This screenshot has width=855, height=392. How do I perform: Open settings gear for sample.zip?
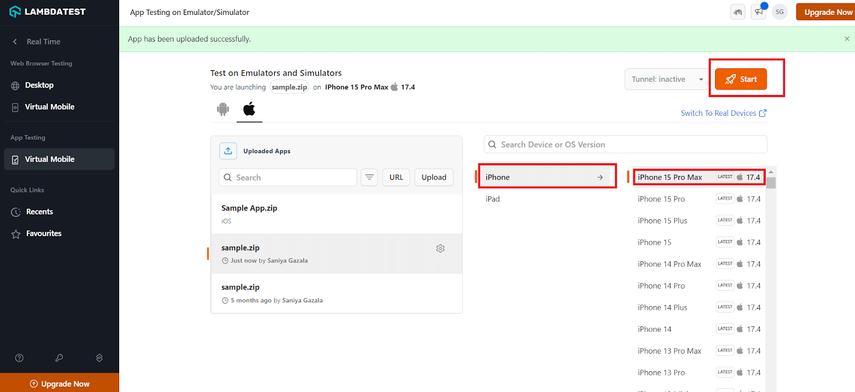[440, 249]
